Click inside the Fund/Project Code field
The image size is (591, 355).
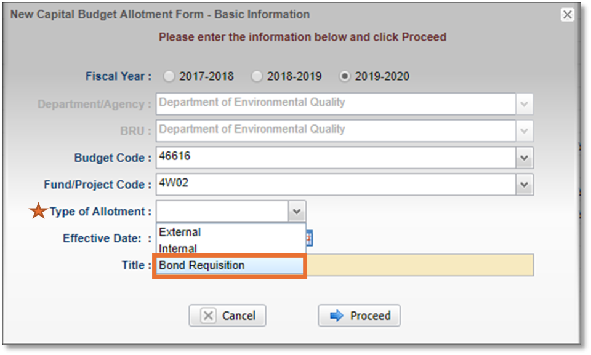[x=336, y=185]
